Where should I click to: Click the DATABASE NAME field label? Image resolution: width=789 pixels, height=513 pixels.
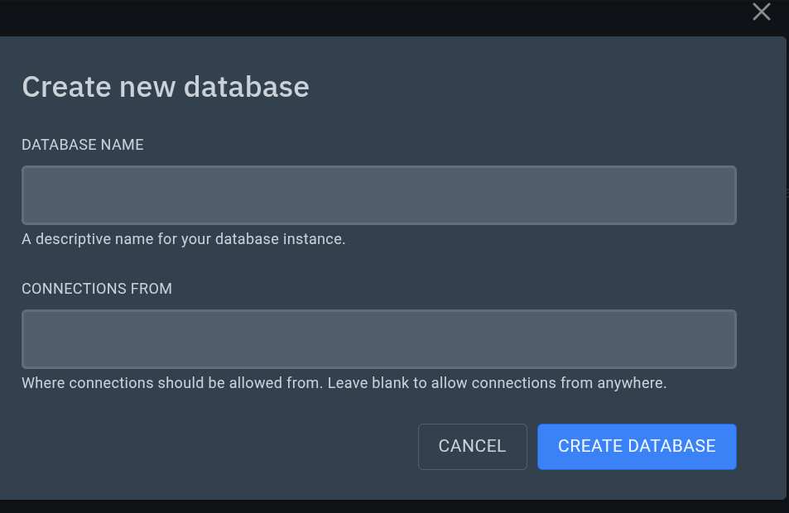pos(83,145)
